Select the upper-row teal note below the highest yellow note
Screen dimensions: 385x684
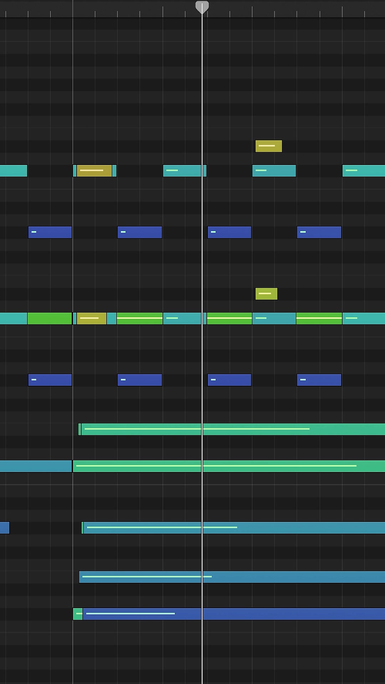(274, 171)
